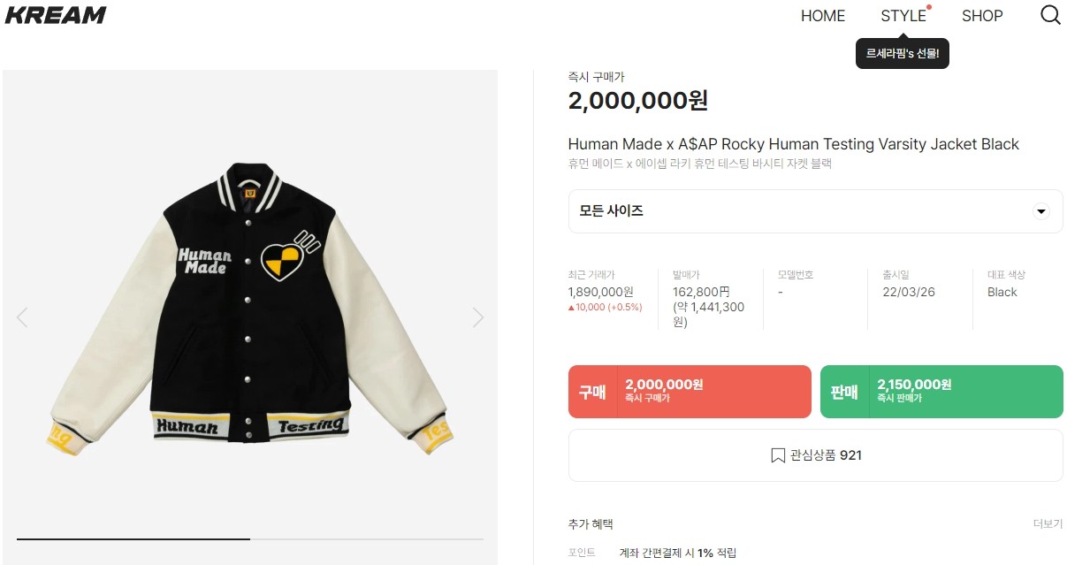Click the 계좌 간편결제 시 1% 적립 point text
The image size is (1067, 565).
(x=678, y=553)
